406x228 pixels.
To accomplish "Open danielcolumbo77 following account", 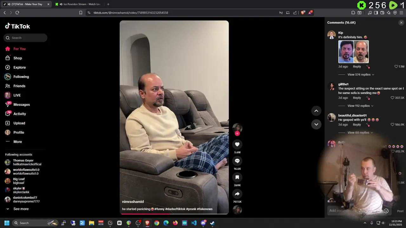I will (x=22, y=199).
